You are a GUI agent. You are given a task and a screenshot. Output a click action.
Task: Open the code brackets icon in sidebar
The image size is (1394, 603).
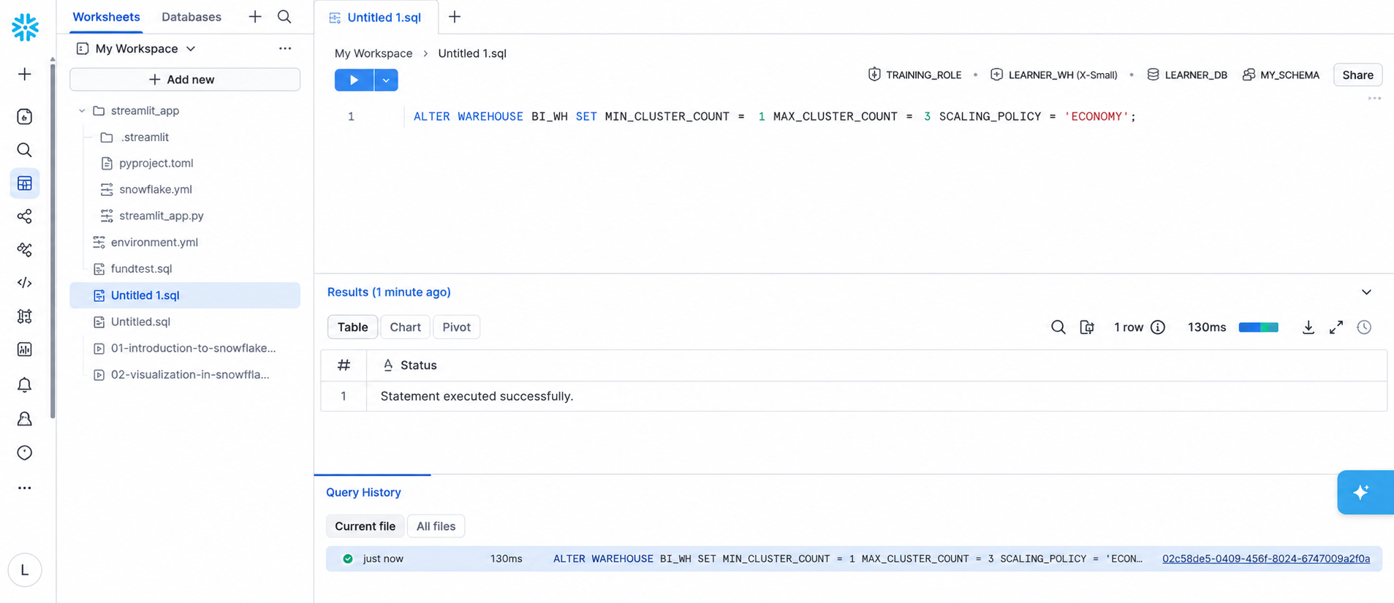tap(25, 283)
